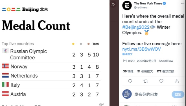The width and height of the screenshot is (186, 106).
Task: Click the blue reply submit button
Action: click(178, 94)
